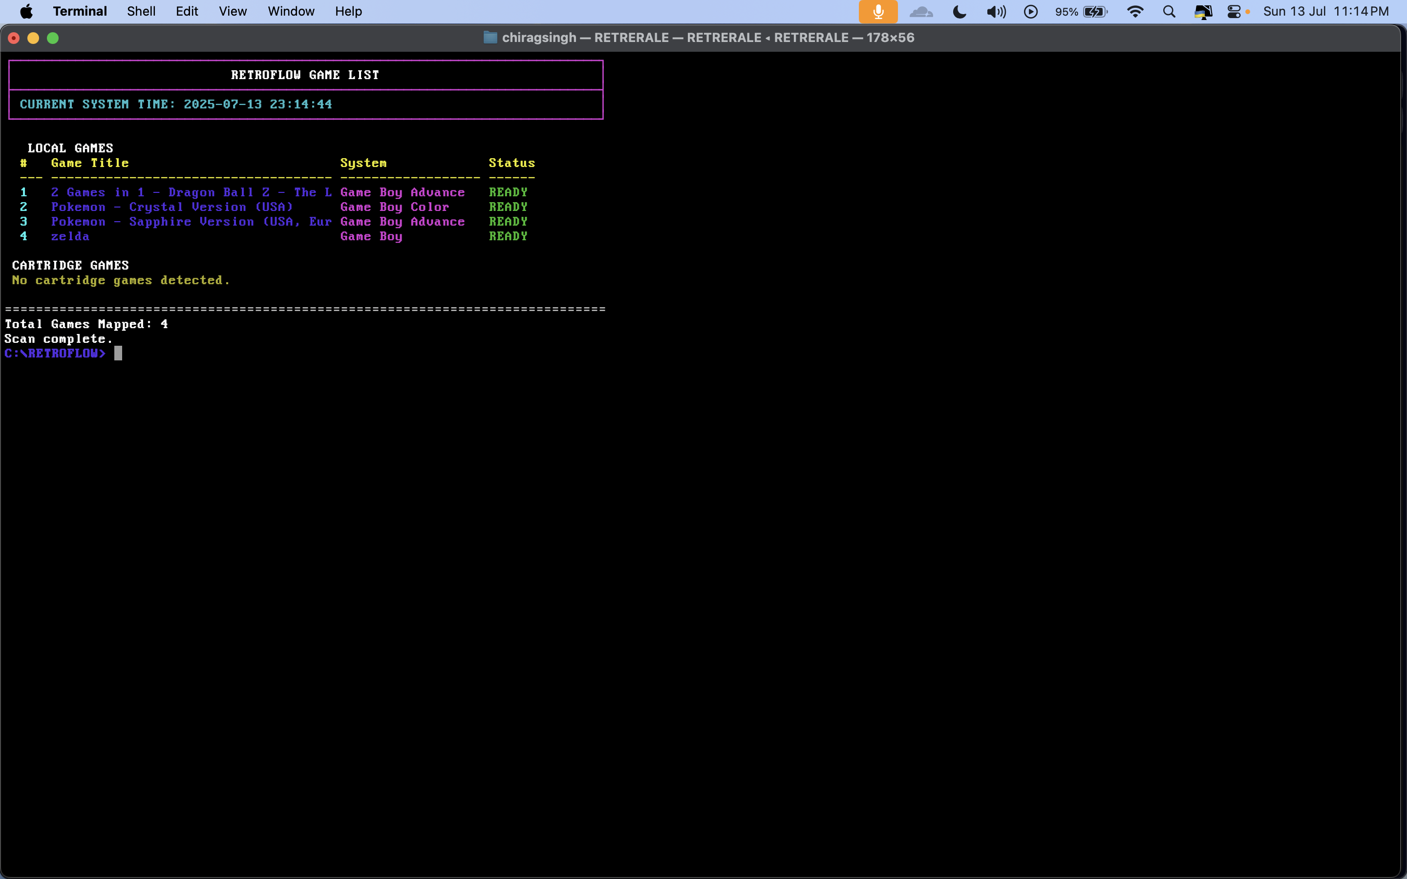This screenshot has height=879, width=1407.
Task: Open the volume speaker icon
Action: pos(996,12)
